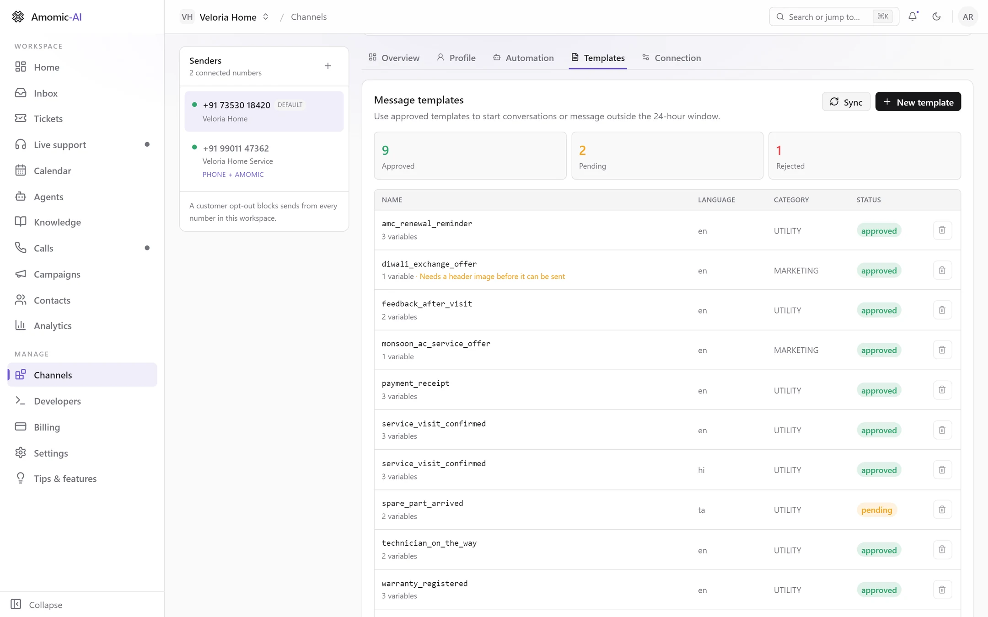Click the notifications bell icon
Image resolution: width=988 pixels, height=617 pixels.
(x=913, y=16)
